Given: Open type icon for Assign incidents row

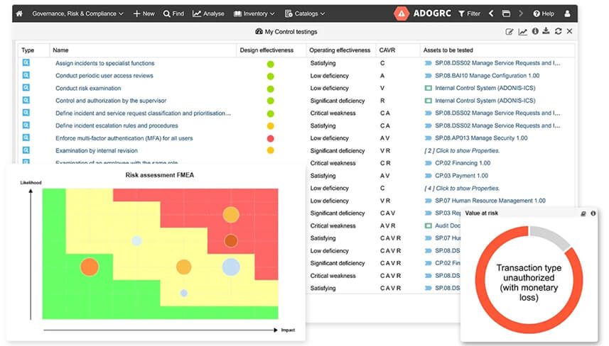Looking at the screenshot, I should pos(26,63).
